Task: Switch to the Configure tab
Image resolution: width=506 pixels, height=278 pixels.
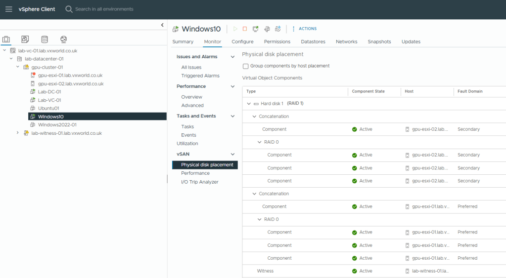Action: pyautogui.click(x=242, y=42)
